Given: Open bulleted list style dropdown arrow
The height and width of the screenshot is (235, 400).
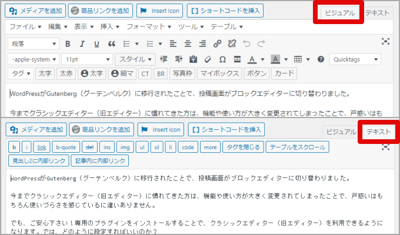Looking at the screenshot, I should (136, 44).
